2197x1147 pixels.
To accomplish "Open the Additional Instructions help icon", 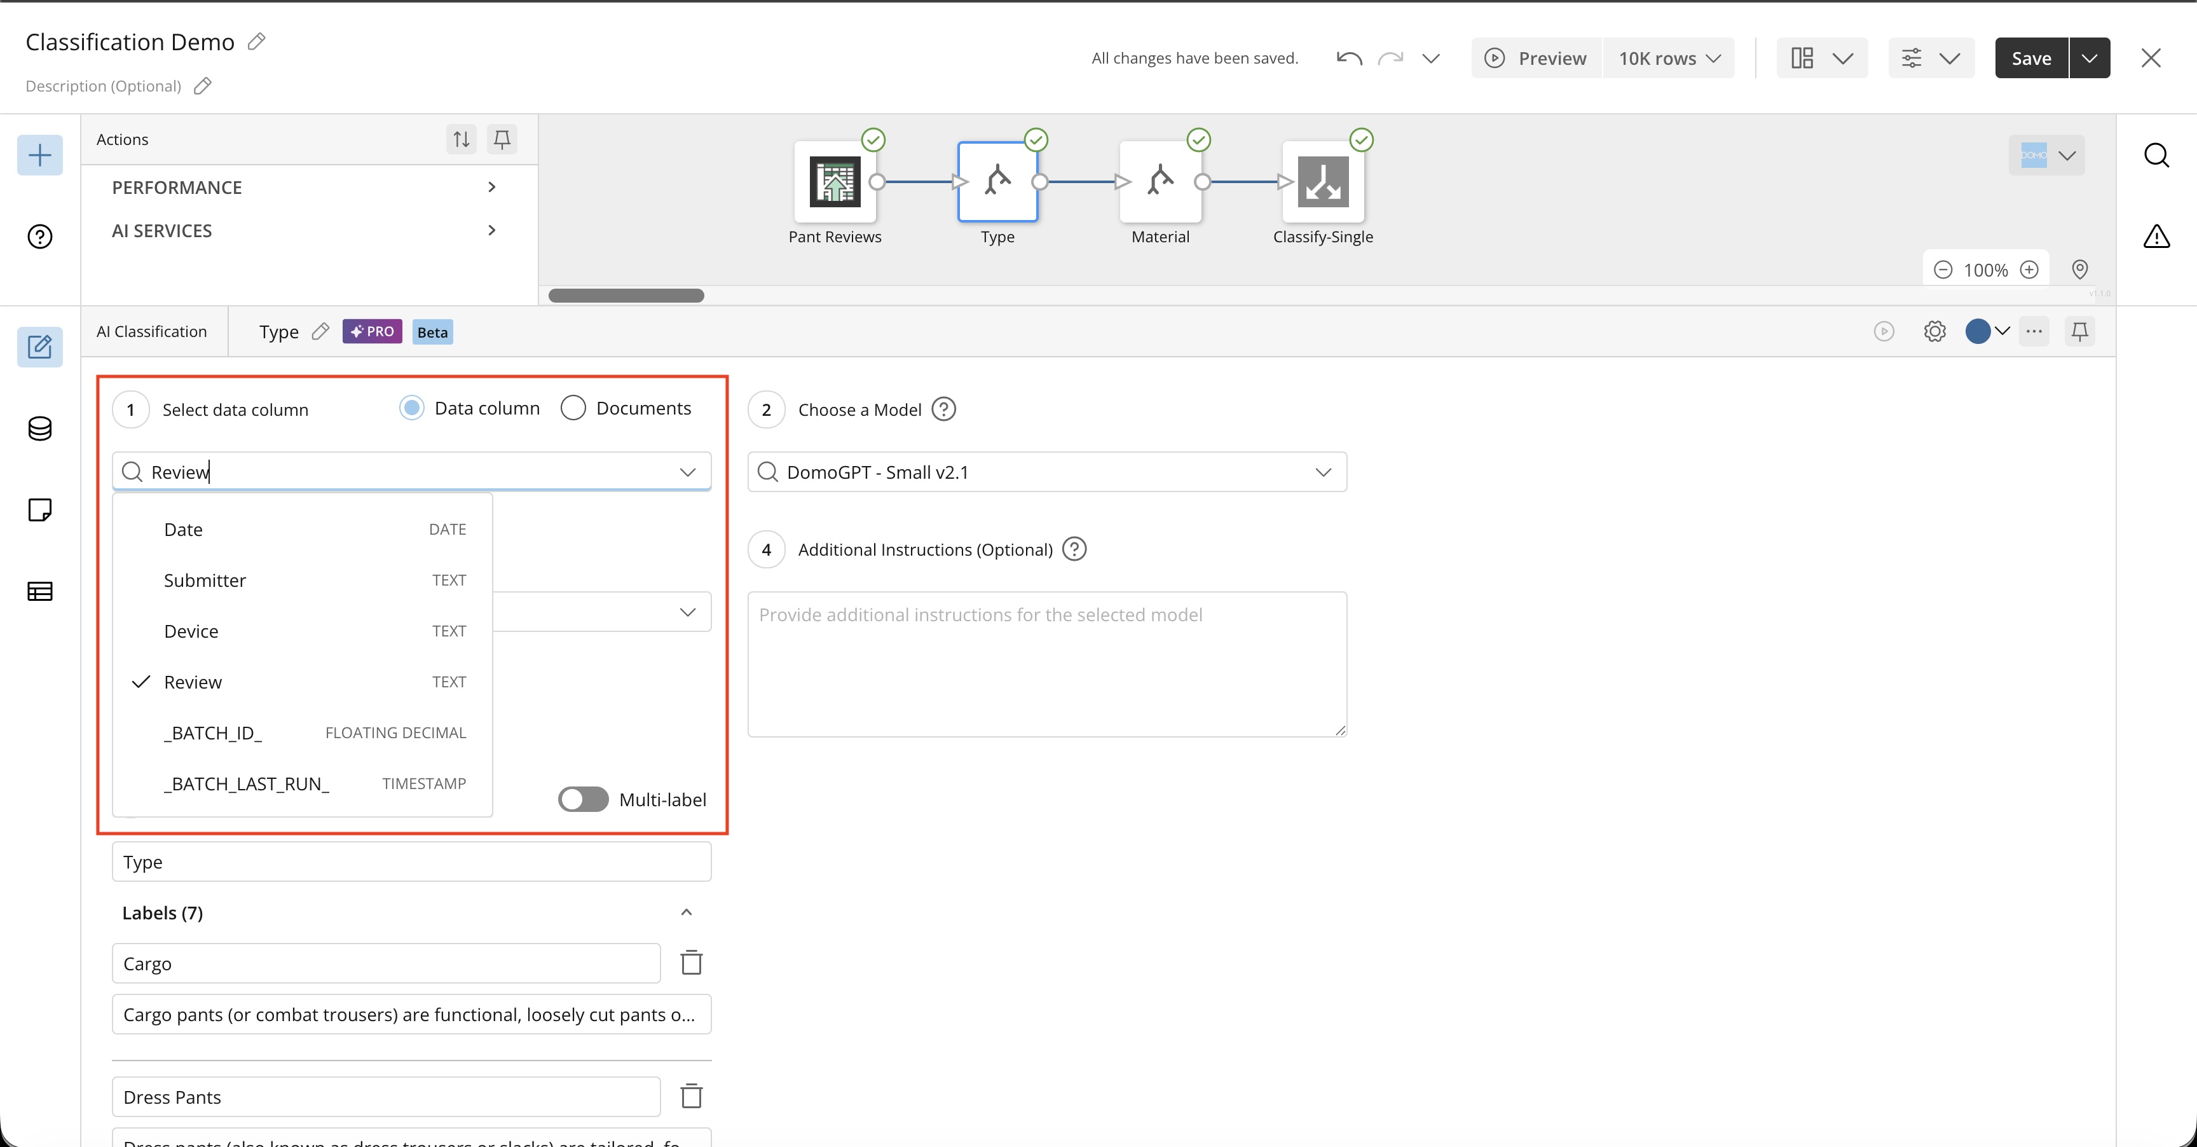I will [1074, 549].
